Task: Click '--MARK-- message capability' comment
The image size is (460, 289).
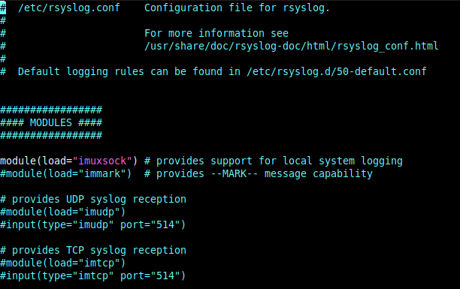Action: 292,174
